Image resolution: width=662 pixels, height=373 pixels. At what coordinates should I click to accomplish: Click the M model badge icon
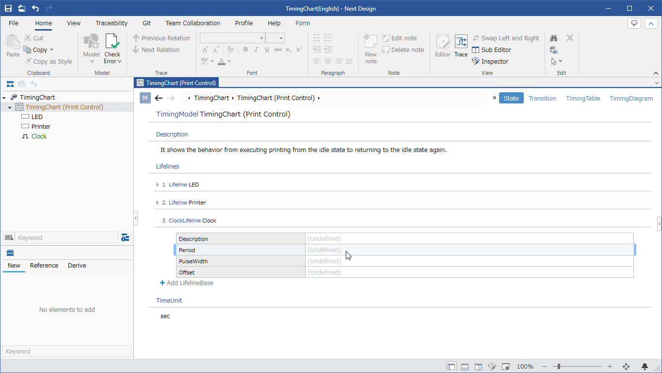tap(145, 98)
